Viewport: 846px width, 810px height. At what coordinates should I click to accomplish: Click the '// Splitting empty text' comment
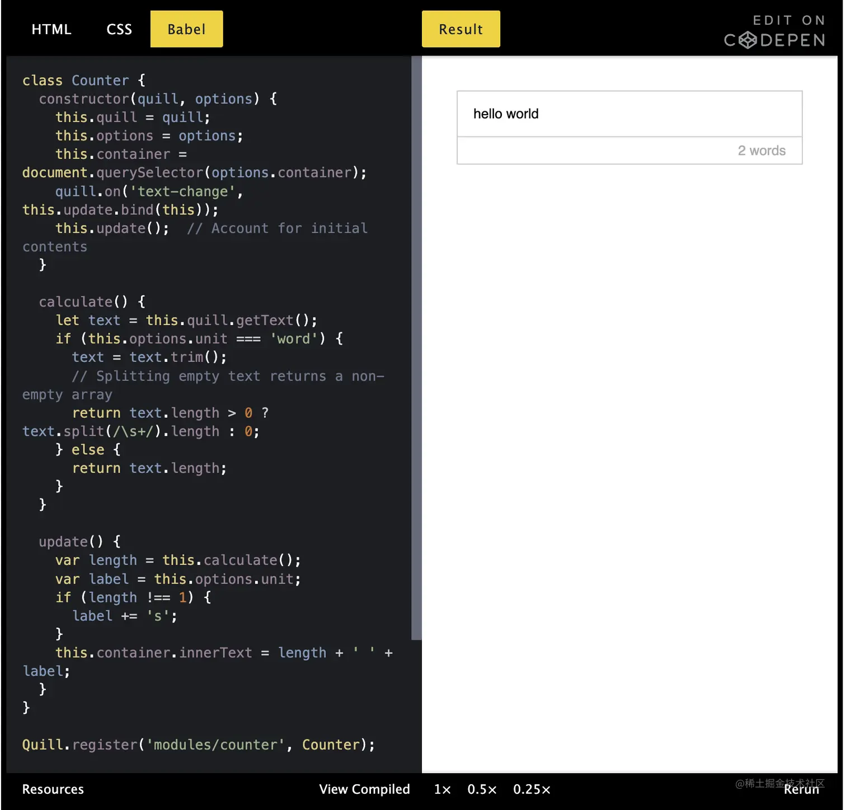228,376
